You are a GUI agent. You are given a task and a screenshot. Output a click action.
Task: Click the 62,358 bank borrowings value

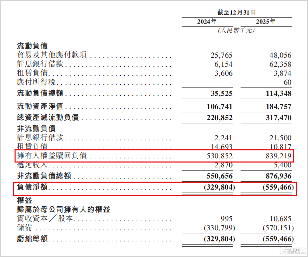coord(280,64)
